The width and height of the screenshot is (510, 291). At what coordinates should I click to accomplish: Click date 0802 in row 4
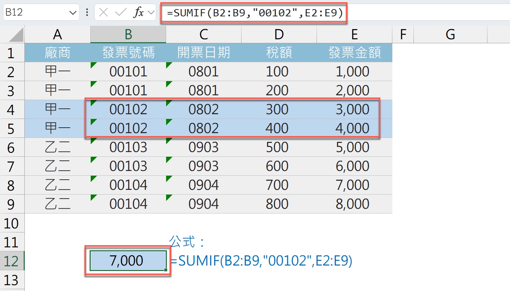204,109
